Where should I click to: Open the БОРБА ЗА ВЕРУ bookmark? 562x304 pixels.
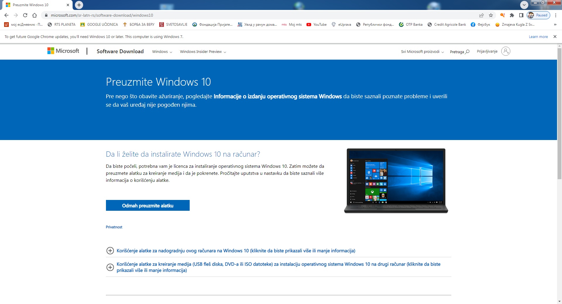(138, 25)
